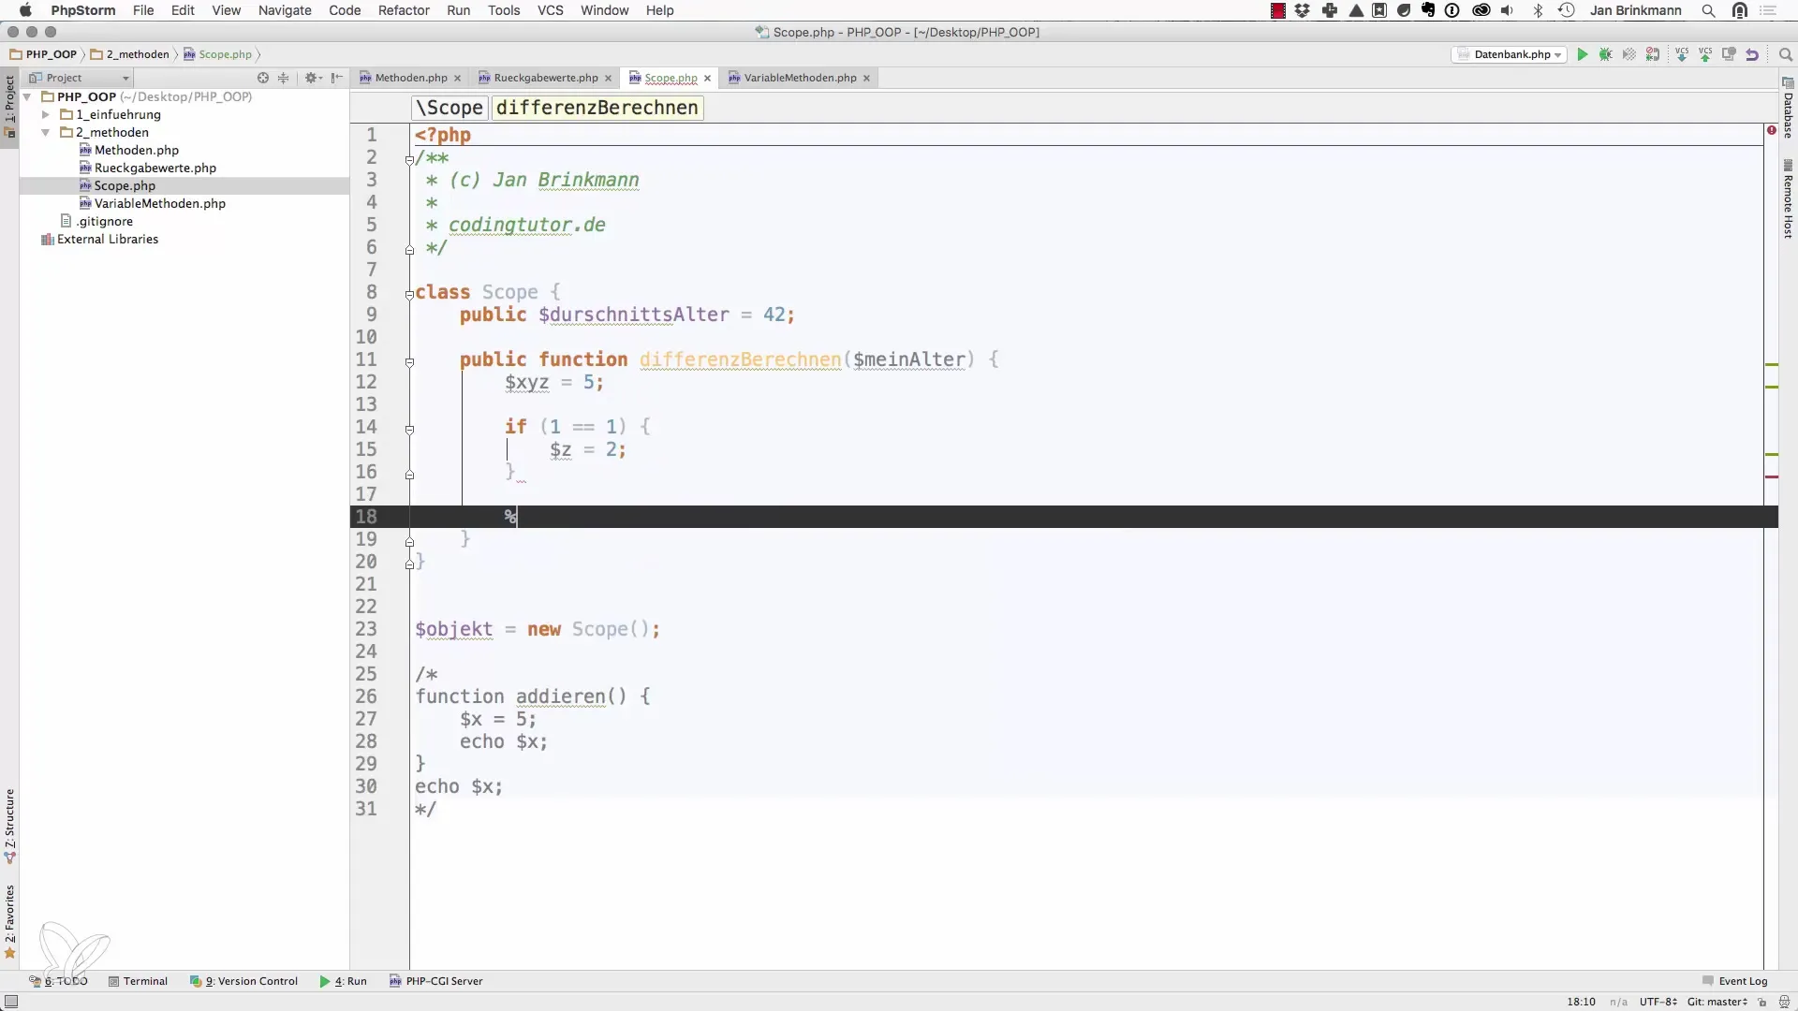Screen dimensions: 1798x1011
Task: Select VariableMethoden.php in project tree
Action: [x=159, y=204]
